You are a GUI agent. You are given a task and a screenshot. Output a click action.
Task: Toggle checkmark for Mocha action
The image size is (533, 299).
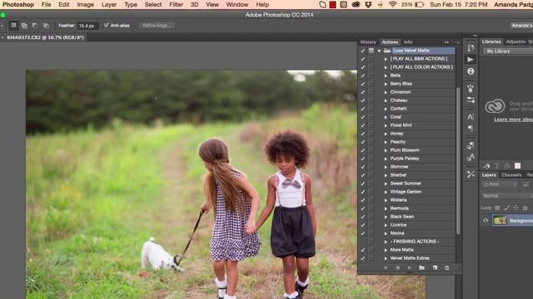(363, 233)
